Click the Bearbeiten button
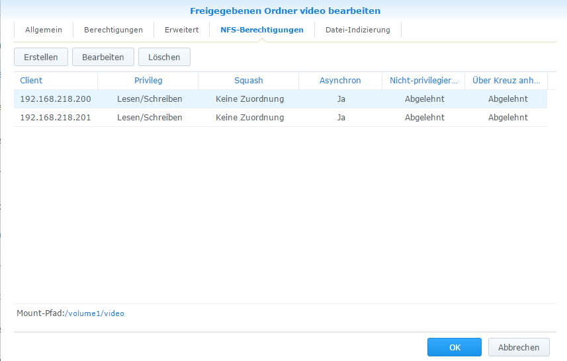 coord(103,58)
